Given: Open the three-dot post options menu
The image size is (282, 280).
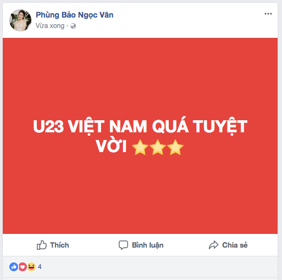Looking at the screenshot, I should coord(268,14).
